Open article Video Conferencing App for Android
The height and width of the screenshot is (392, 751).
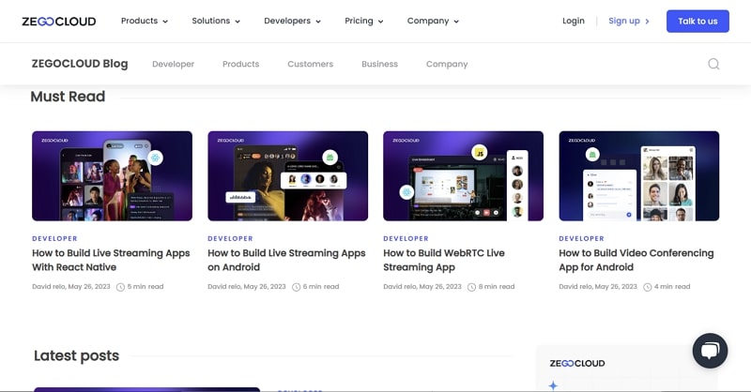[x=636, y=260]
